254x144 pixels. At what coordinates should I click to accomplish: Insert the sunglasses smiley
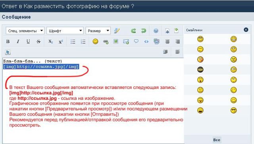pos(234,110)
